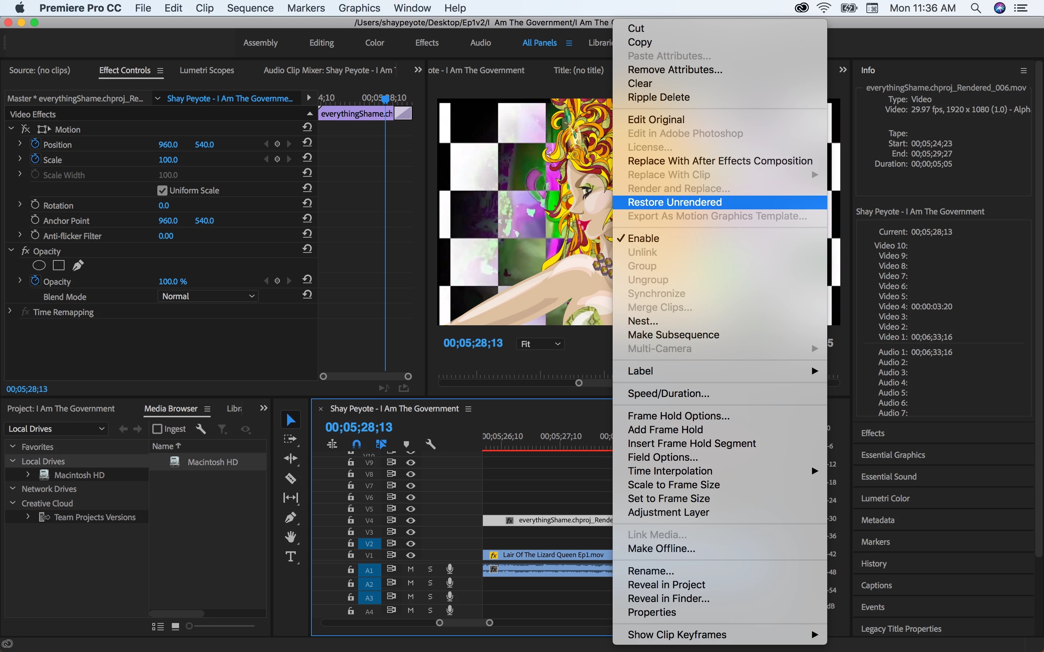Open Media Browser ingest settings wrench
The image size is (1044, 652).
tap(200, 429)
